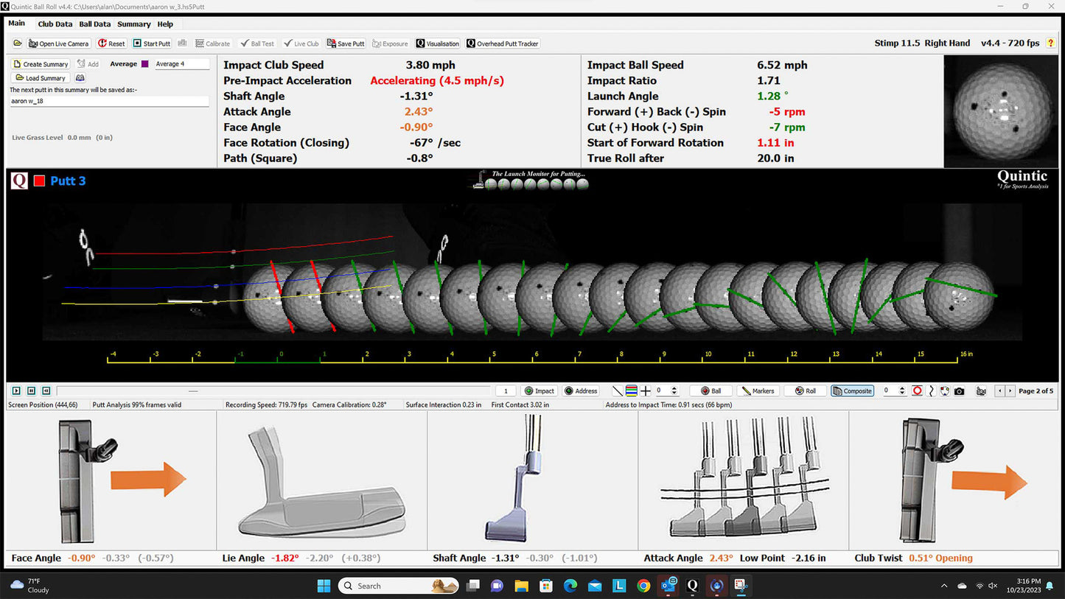Image resolution: width=1065 pixels, height=599 pixels.
Task: Go to the previous page arrow
Action: coord(1000,391)
